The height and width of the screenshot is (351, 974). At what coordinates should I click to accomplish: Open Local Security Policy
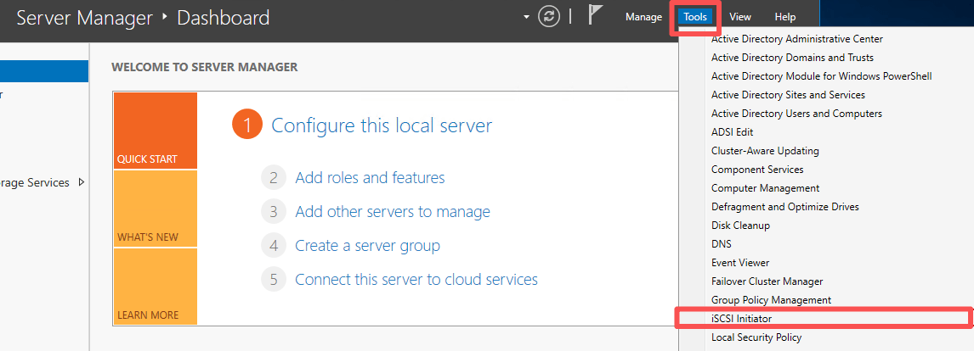tap(756, 337)
